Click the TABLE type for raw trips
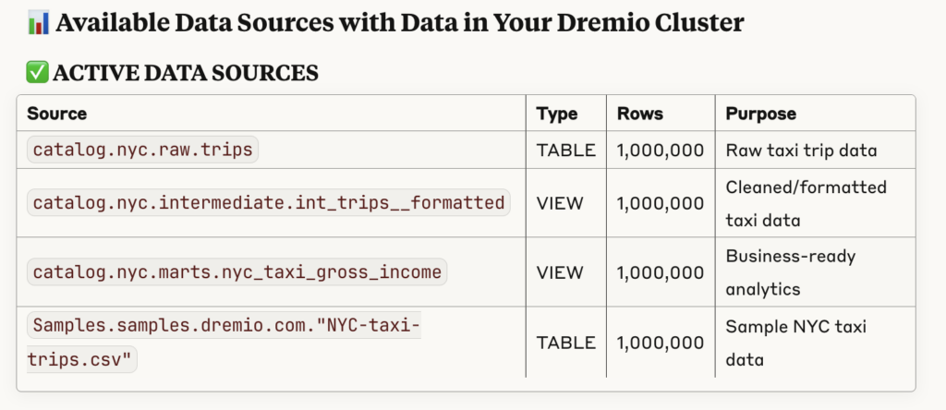 (x=566, y=151)
